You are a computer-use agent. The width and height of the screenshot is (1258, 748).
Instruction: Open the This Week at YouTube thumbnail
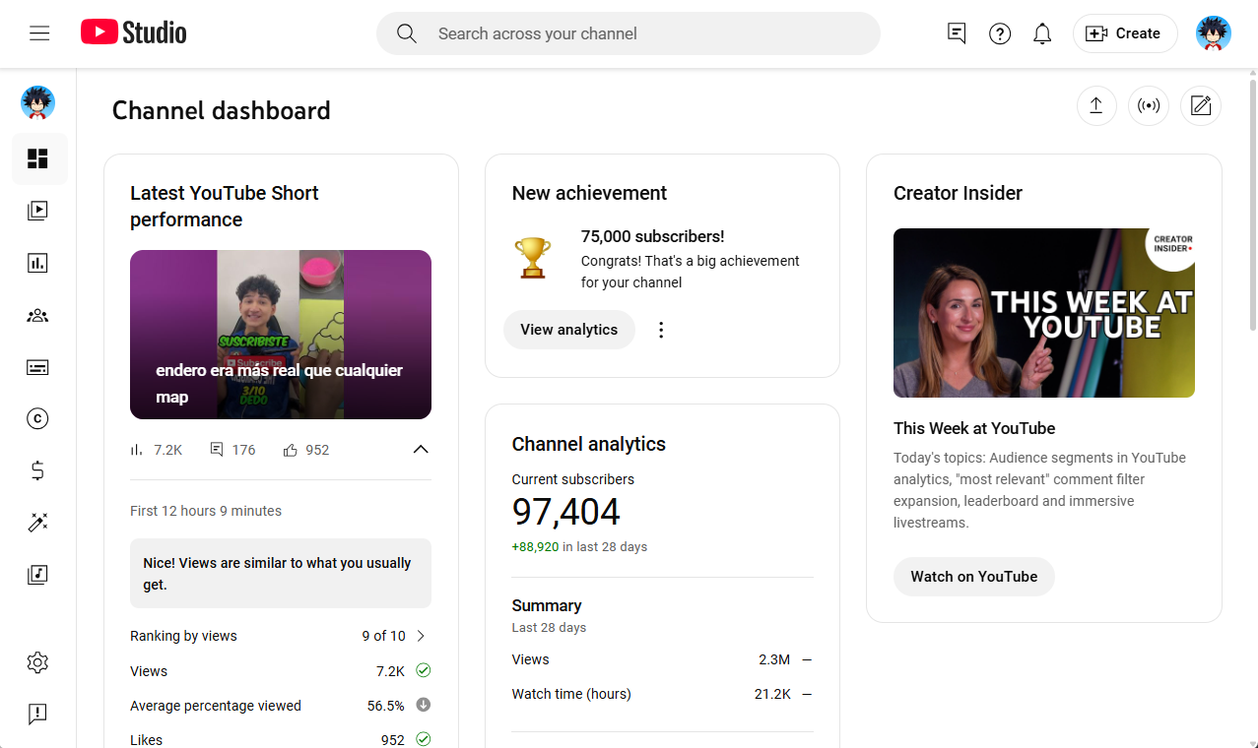coord(1044,313)
